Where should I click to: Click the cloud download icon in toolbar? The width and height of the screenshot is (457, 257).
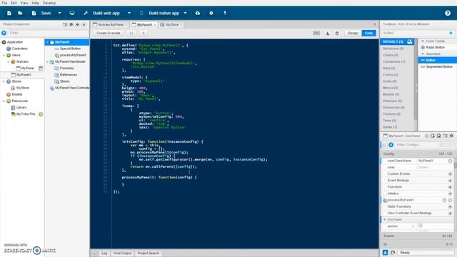pos(198,13)
